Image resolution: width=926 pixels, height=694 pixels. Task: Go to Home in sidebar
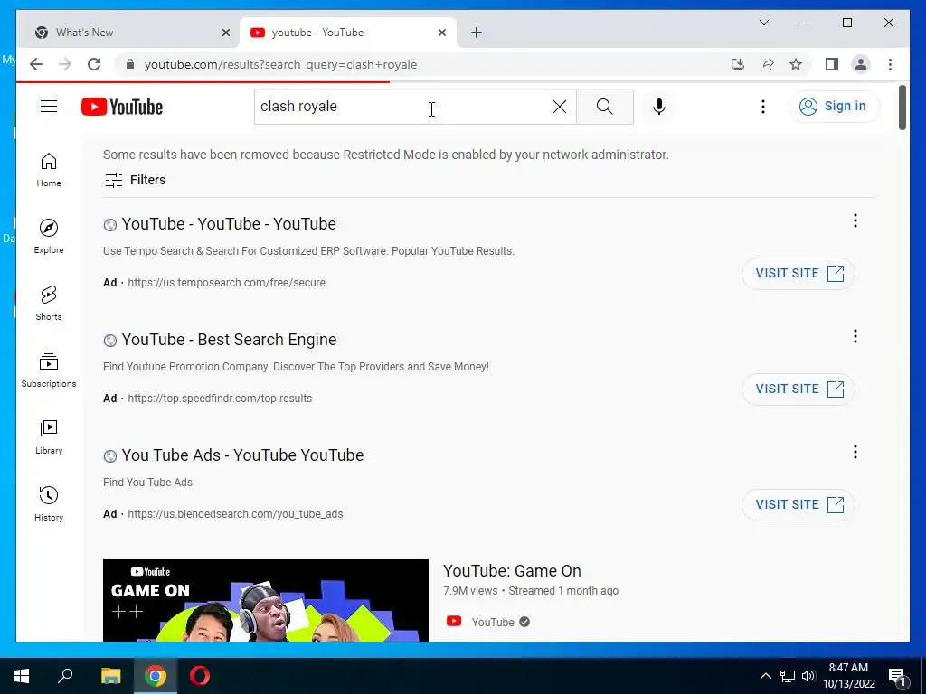(49, 170)
